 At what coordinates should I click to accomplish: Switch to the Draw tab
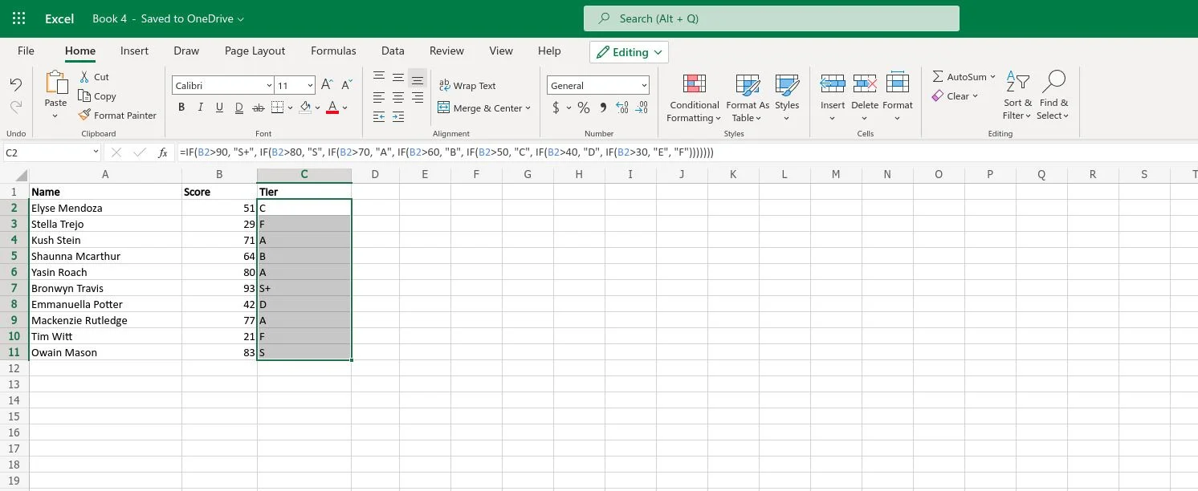pyautogui.click(x=186, y=51)
